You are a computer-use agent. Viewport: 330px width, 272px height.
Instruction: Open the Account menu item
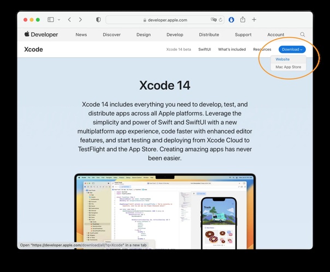coord(276,35)
